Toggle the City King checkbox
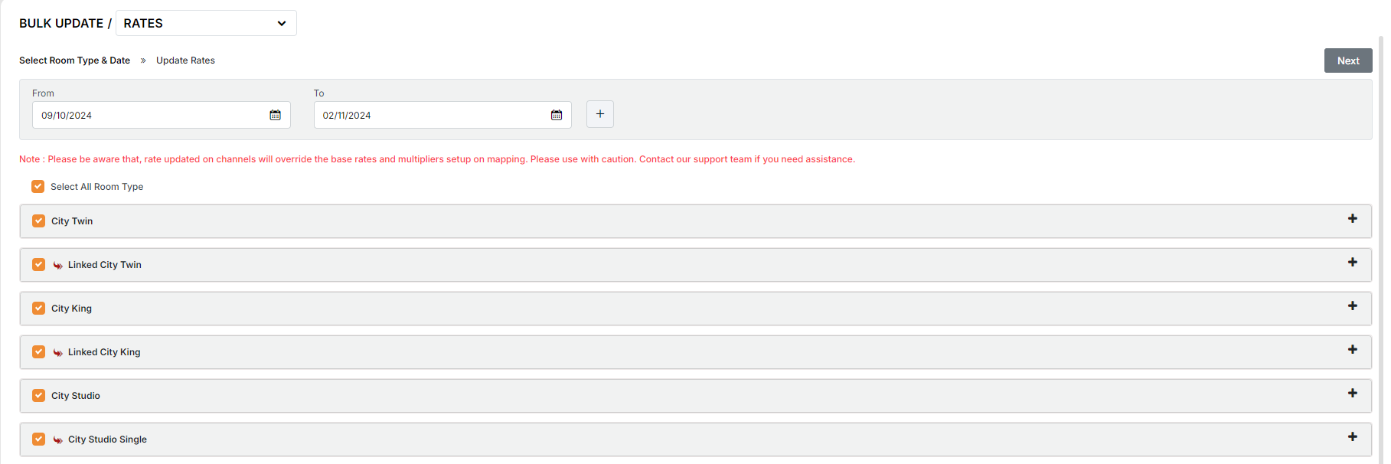This screenshot has width=1391, height=464. pos(39,309)
